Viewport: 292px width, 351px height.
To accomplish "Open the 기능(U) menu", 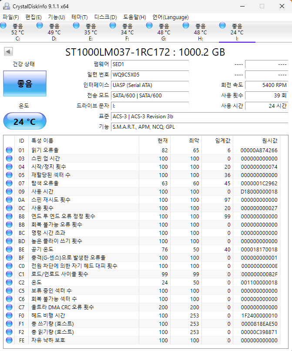I will pos(57,17).
